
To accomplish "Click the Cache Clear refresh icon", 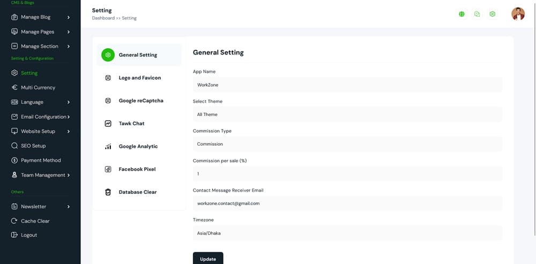I will coord(14,221).
